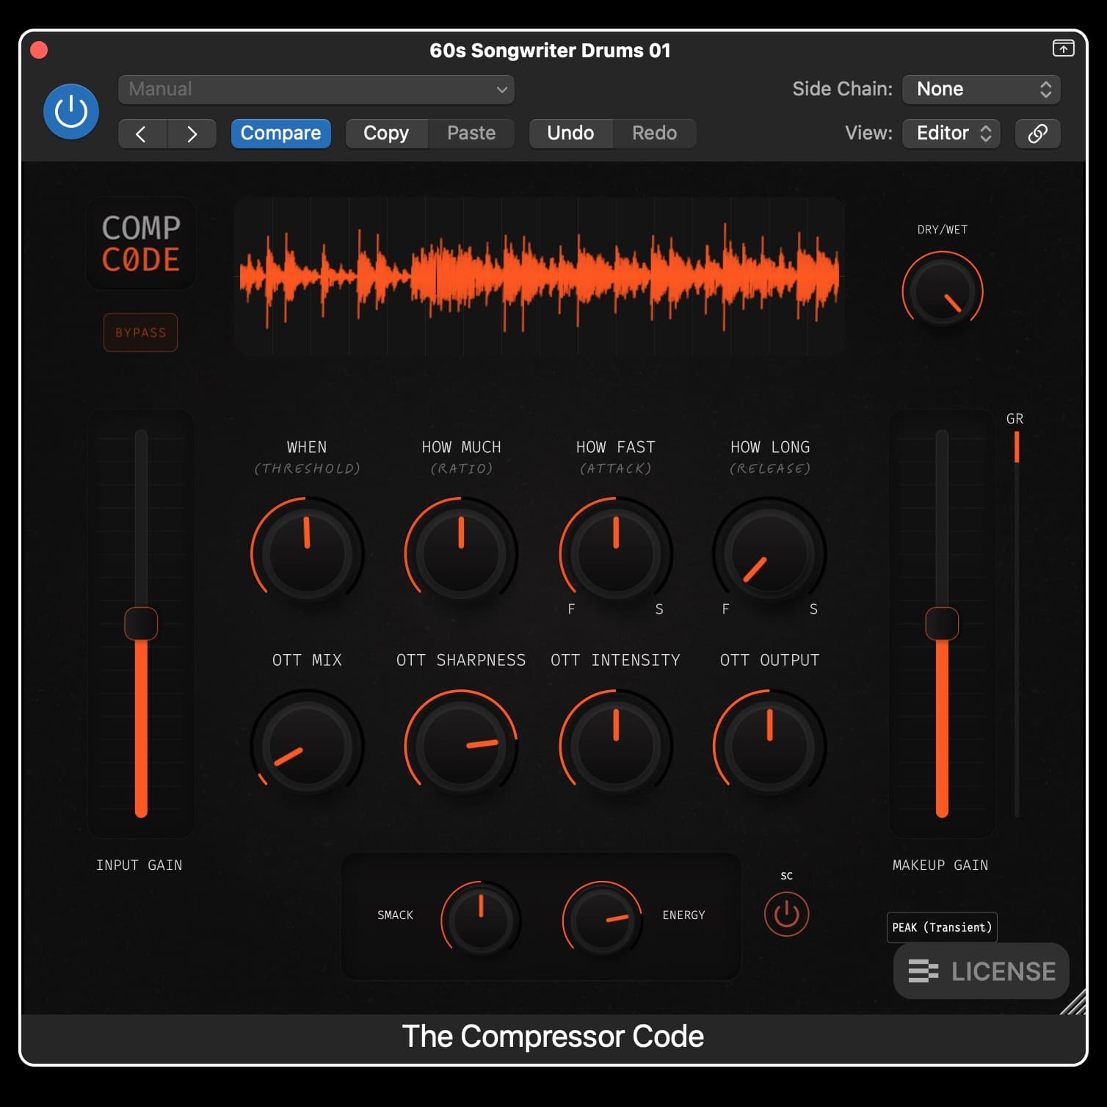Image resolution: width=1107 pixels, height=1107 pixels.
Task: Open the View Editor dropdown
Action: [x=951, y=134]
